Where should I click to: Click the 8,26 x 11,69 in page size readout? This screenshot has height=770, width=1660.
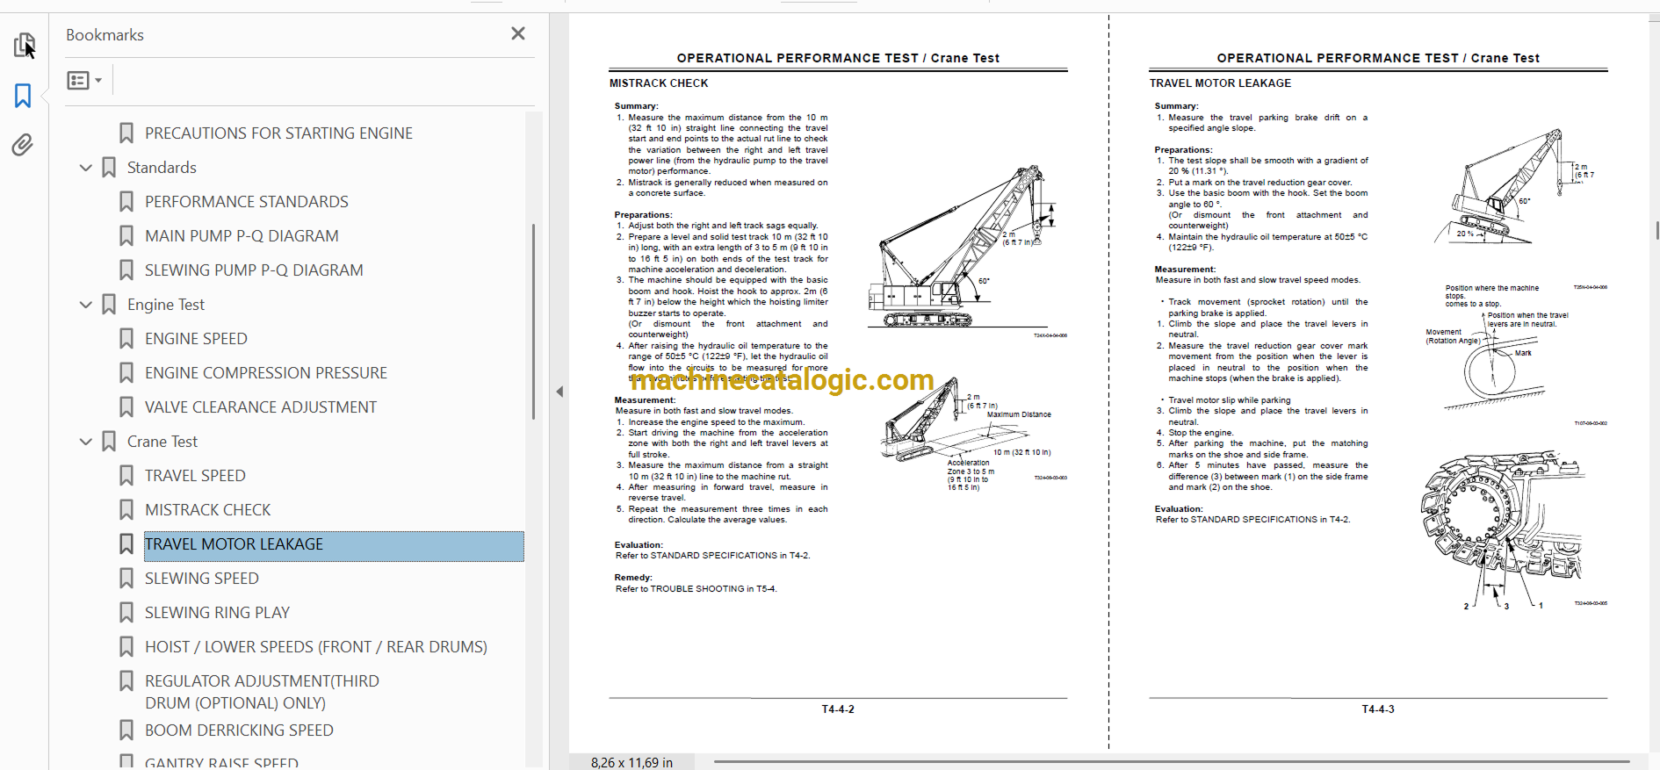coord(632,762)
